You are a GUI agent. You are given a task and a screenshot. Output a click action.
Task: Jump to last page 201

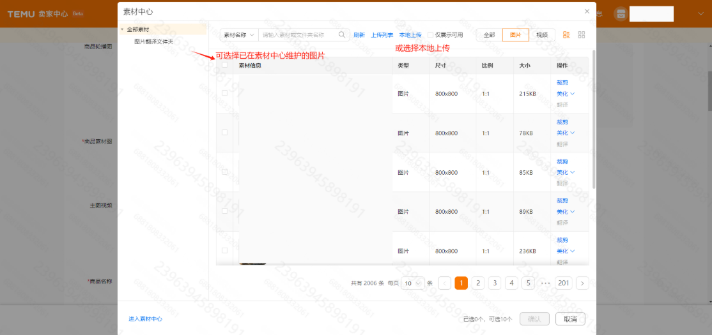[564, 283]
